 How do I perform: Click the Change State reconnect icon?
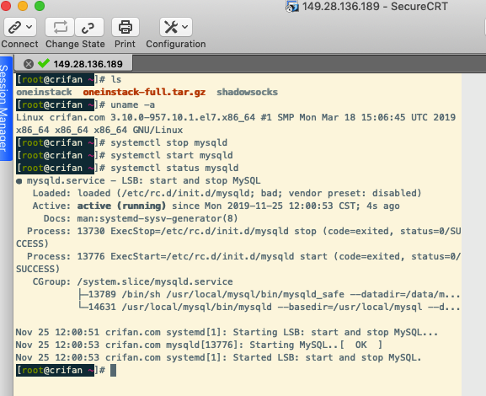(x=60, y=27)
